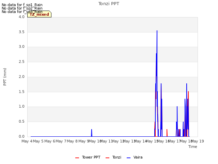Click the May 5 x-axis tick label

click(38, 141)
